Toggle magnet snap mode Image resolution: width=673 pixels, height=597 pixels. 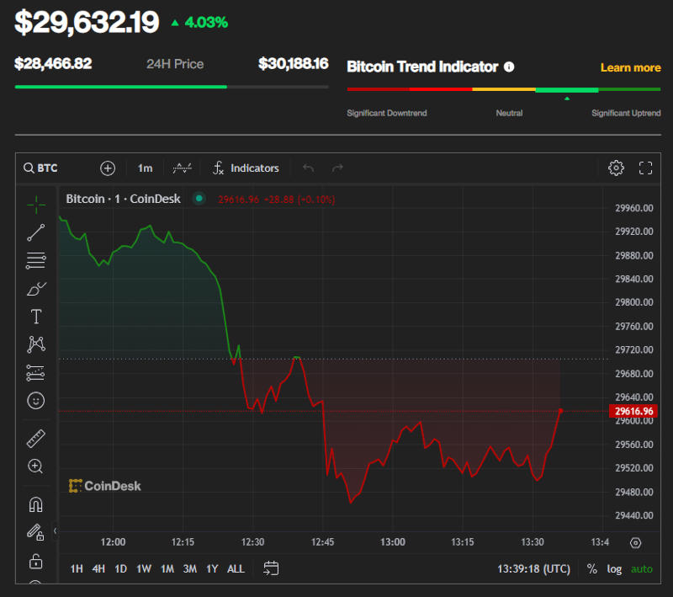tap(35, 505)
